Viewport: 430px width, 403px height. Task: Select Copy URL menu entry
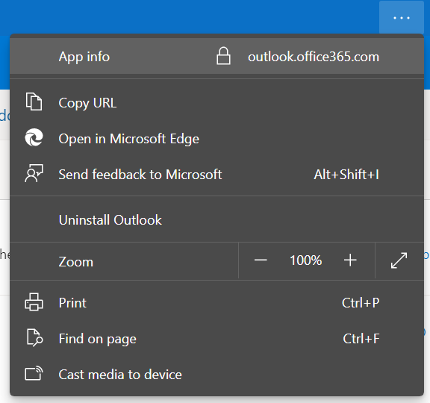(216, 103)
